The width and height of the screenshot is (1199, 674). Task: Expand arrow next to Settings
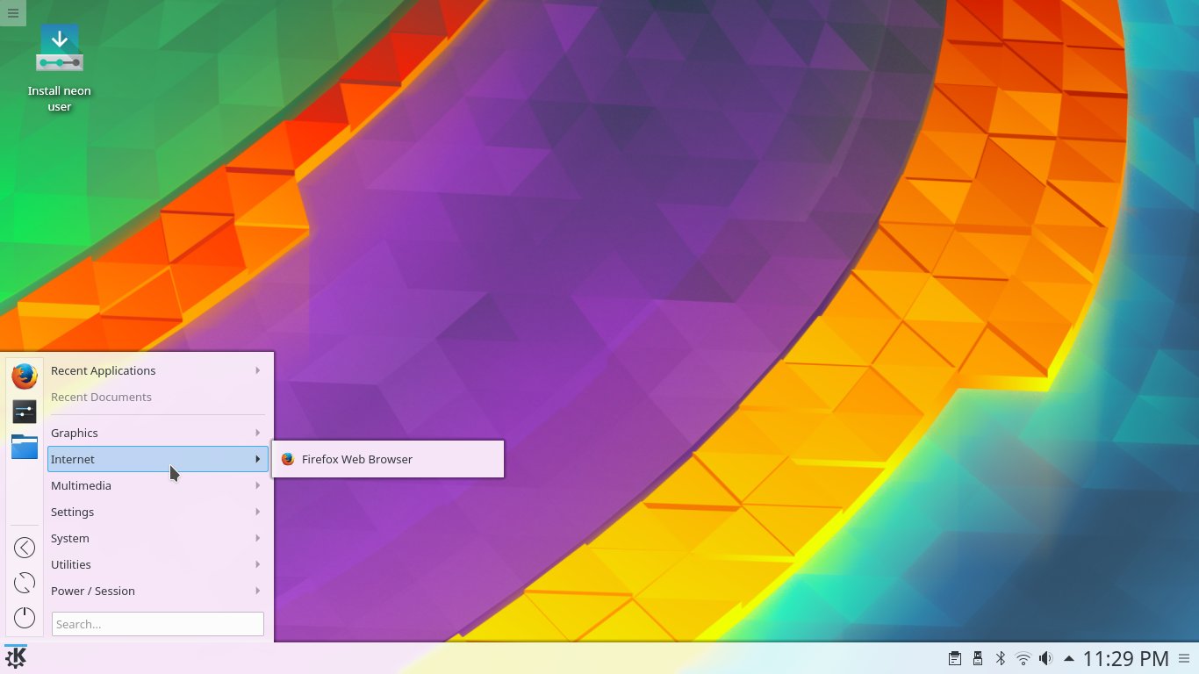coord(258,512)
